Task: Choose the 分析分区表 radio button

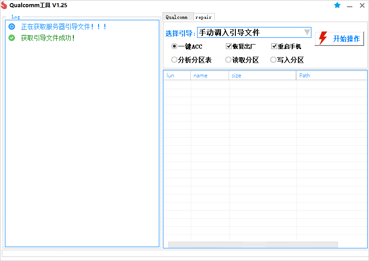Action: [174, 60]
